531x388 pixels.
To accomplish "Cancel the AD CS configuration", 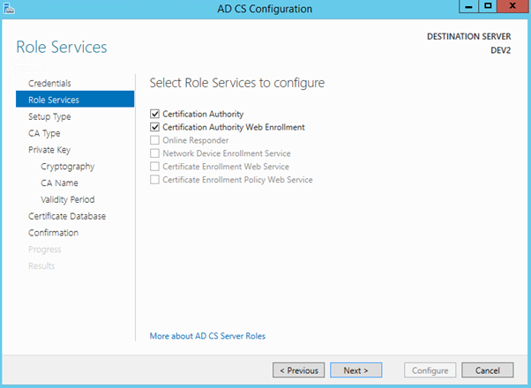I will (487, 370).
